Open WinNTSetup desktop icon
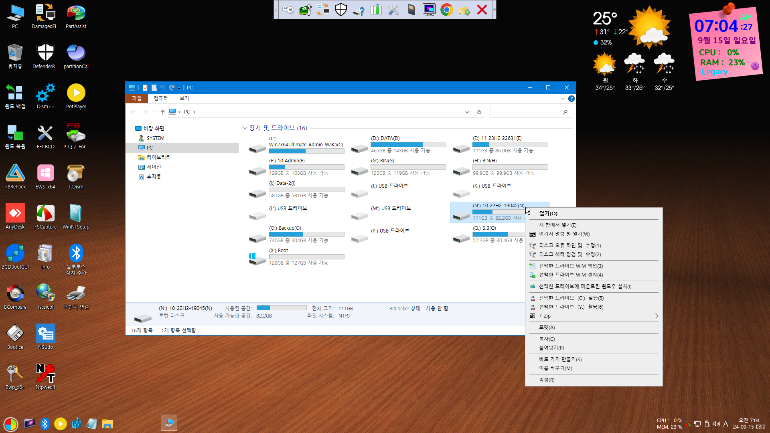 click(x=76, y=217)
